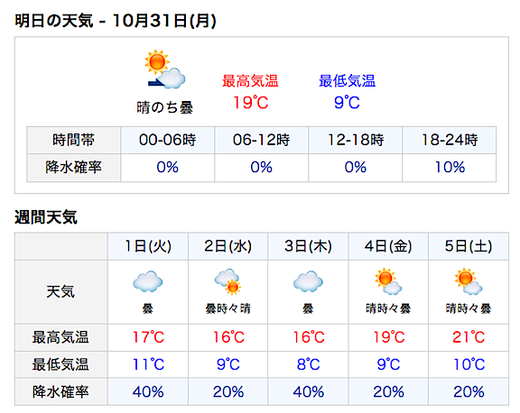Select the 18-24時 time slot header
The width and height of the screenshot is (520, 413).
click(x=450, y=140)
